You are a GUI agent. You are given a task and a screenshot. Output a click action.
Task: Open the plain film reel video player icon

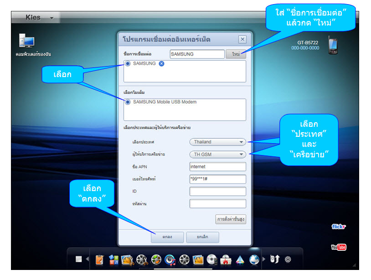(x=184, y=259)
